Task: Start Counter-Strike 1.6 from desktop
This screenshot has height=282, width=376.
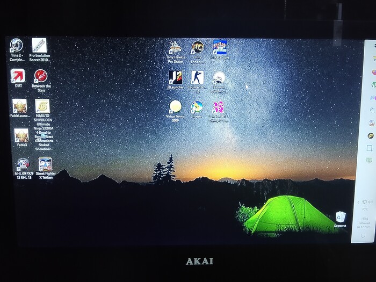Action: pyautogui.click(x=197, y=77)
